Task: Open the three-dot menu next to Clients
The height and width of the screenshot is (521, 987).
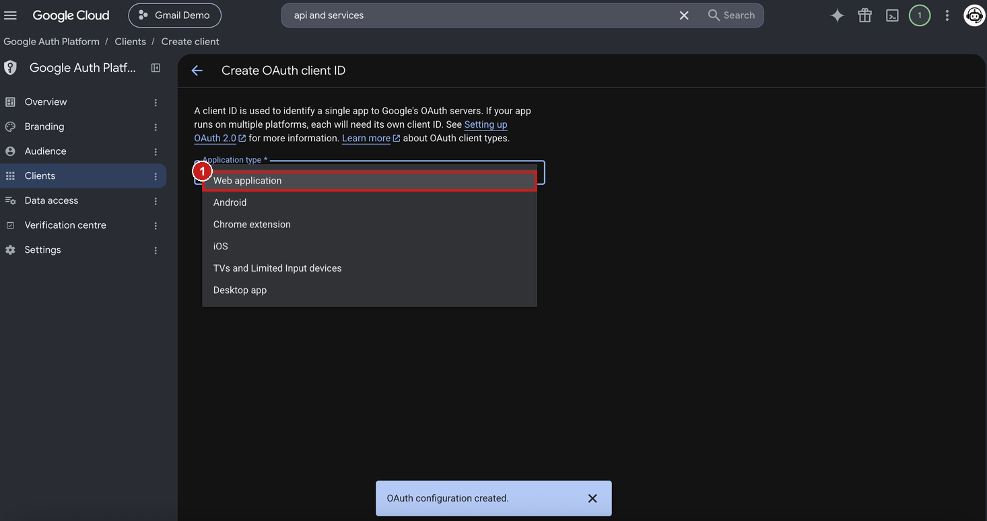Action: tap(156, 177)
